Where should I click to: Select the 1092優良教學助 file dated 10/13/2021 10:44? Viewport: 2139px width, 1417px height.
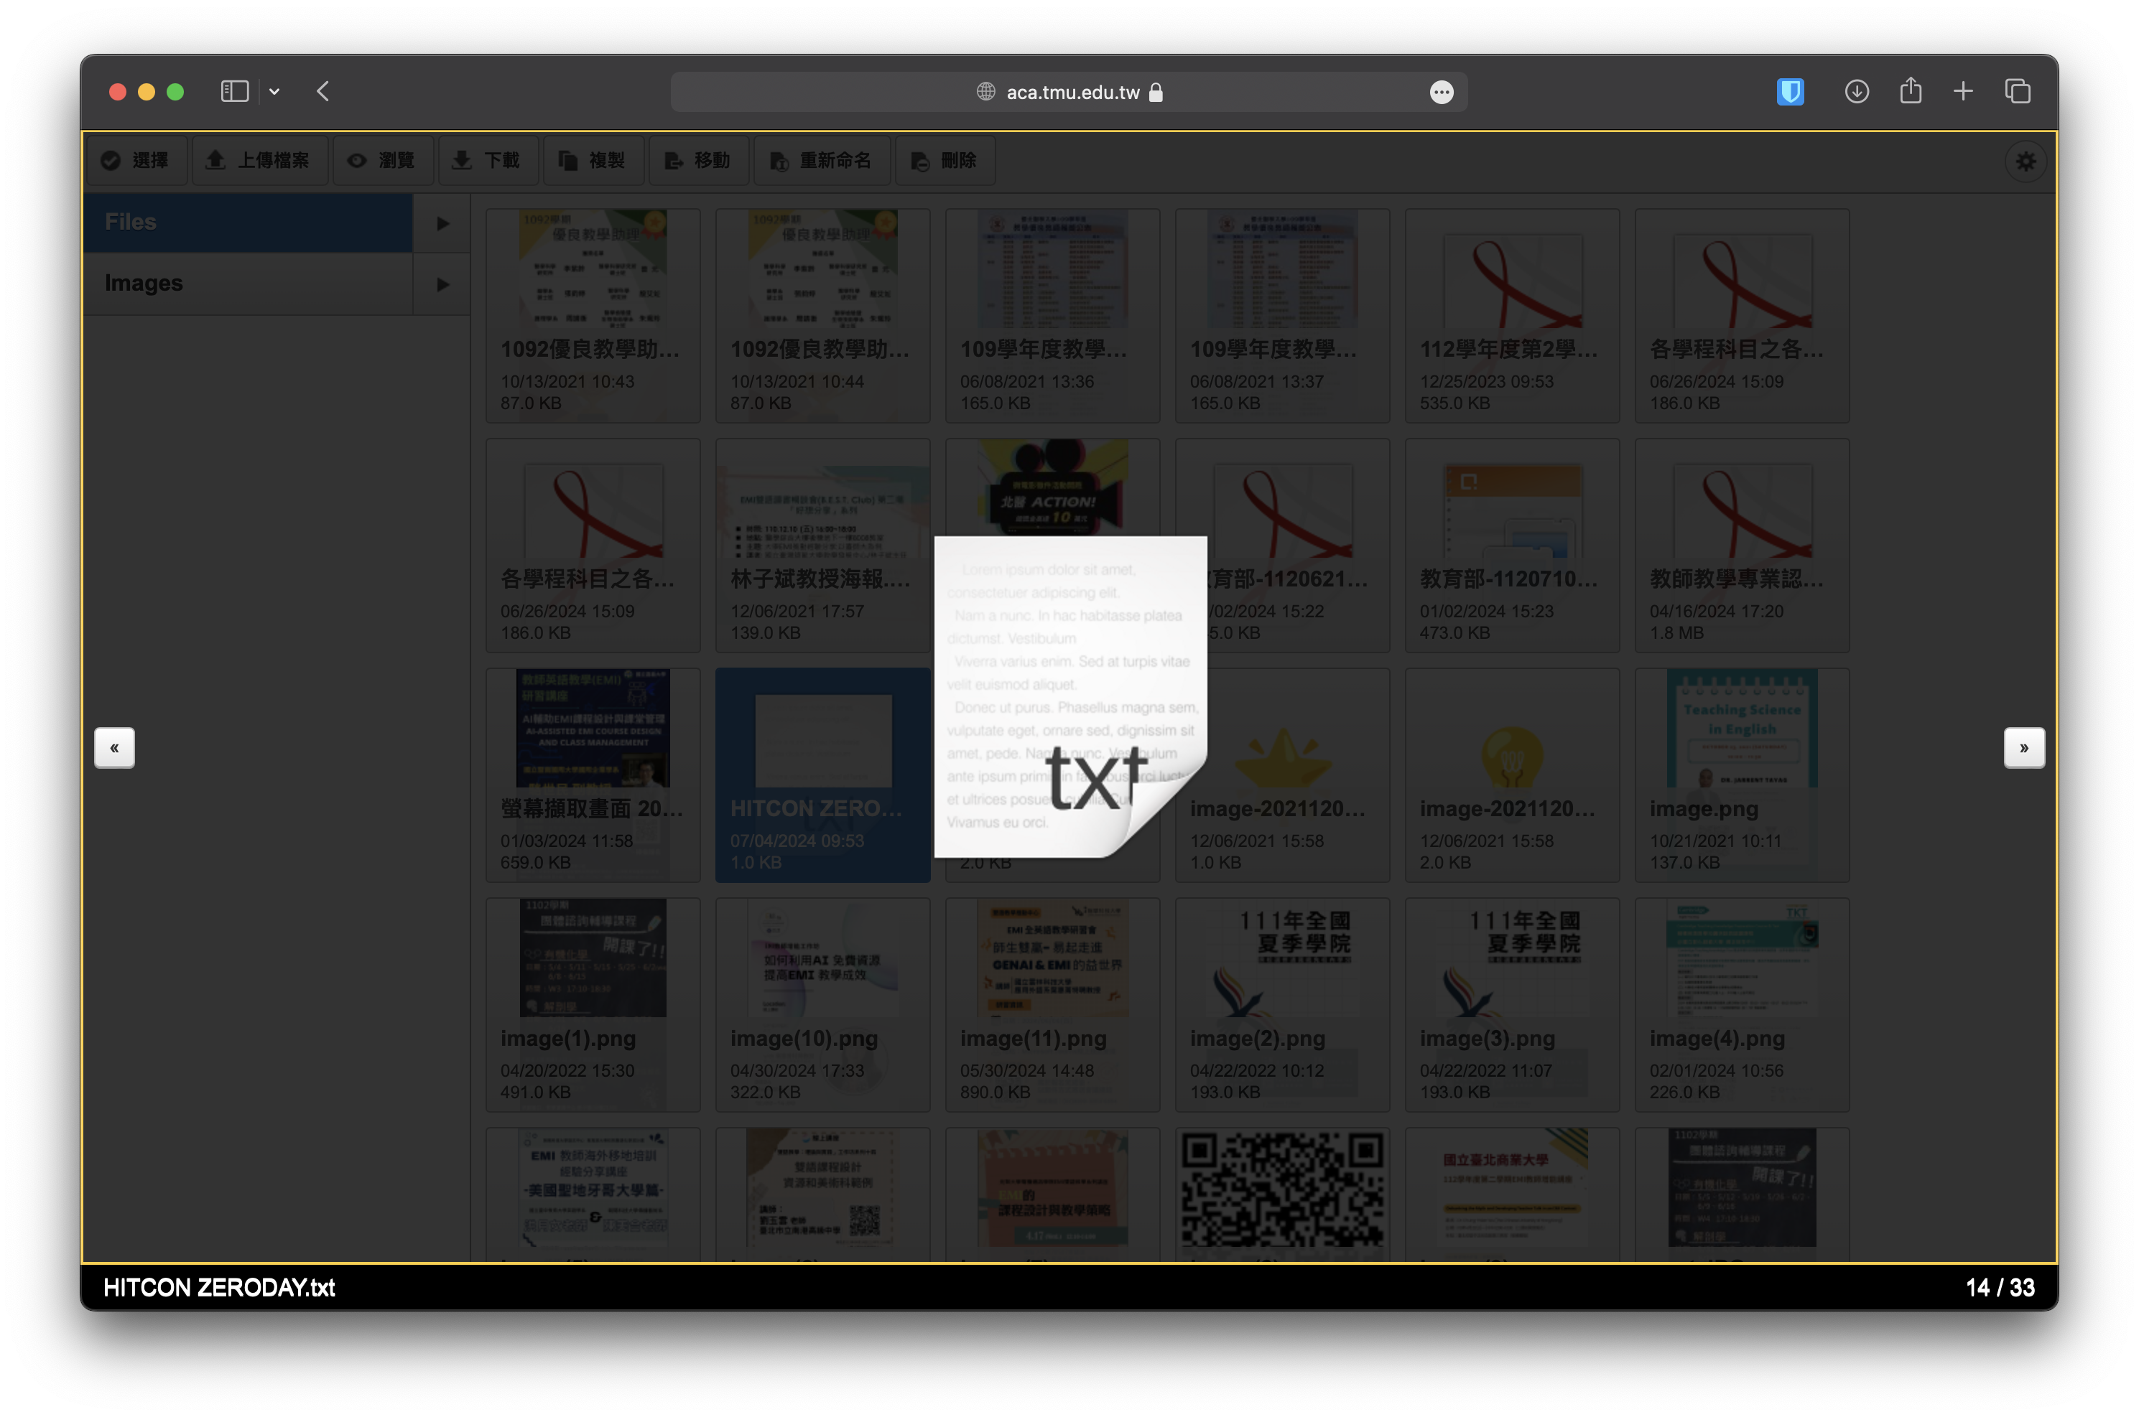[822, 317]
